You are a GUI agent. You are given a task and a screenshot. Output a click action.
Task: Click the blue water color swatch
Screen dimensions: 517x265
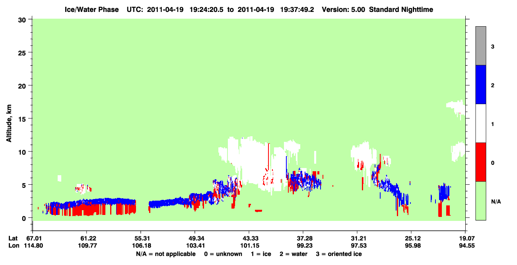pos(481,85)
